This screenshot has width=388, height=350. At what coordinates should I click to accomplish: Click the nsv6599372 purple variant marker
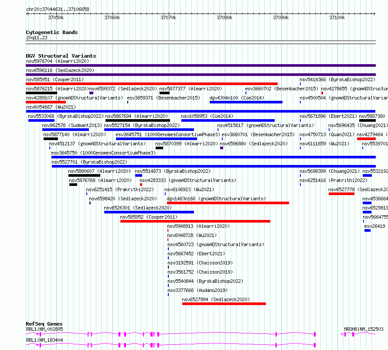click(91, 93)
